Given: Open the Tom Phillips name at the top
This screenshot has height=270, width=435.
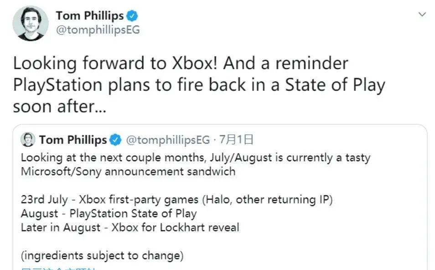Looking at the screenshot, I should tap(89, 16).
